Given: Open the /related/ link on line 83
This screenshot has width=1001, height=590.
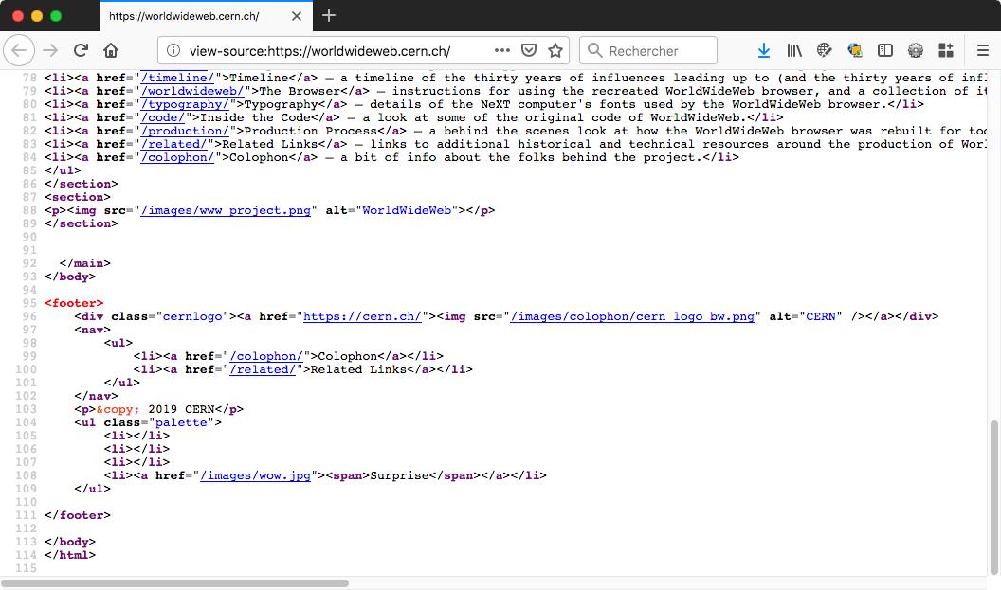Looking at the screenshot, I should (173, 144).
